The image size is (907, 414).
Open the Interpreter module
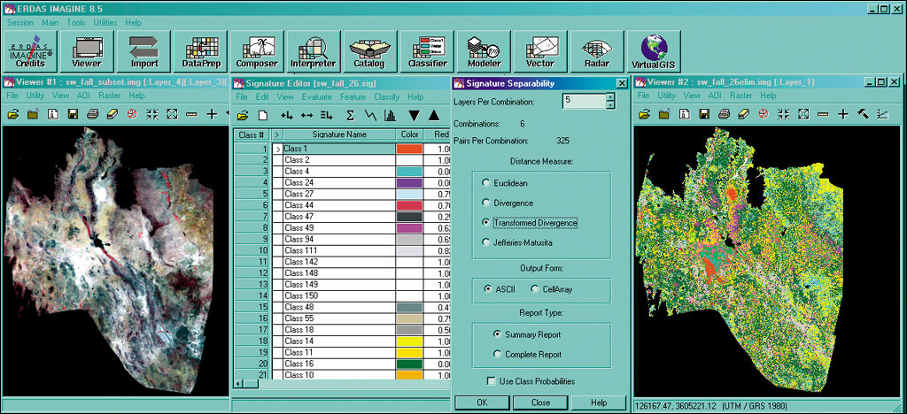tap(313, 51)
